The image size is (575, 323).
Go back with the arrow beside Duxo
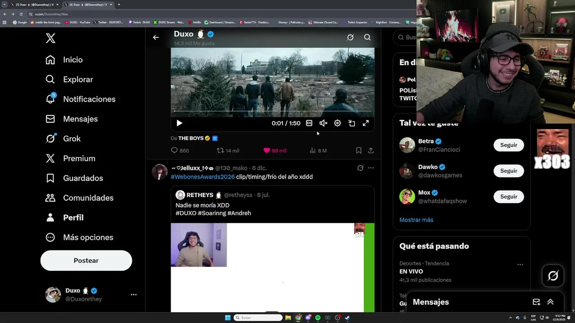click(x=156, y=38)
